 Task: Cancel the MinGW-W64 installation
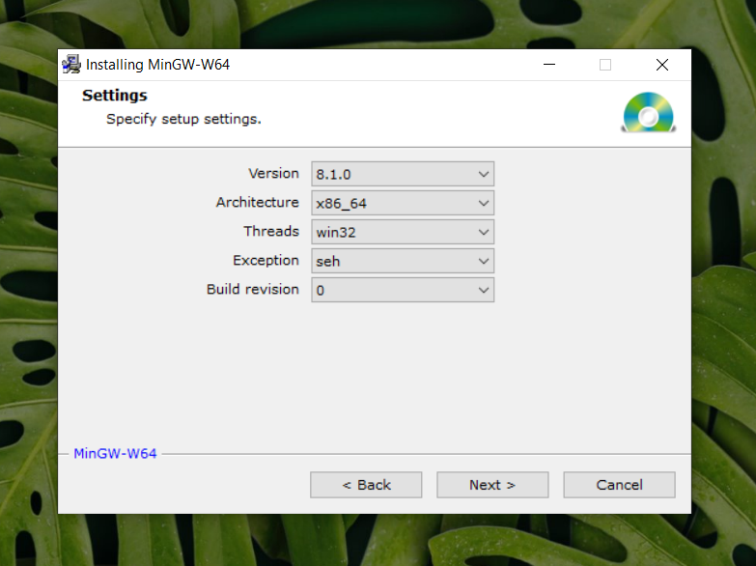[x=619, y=485]
